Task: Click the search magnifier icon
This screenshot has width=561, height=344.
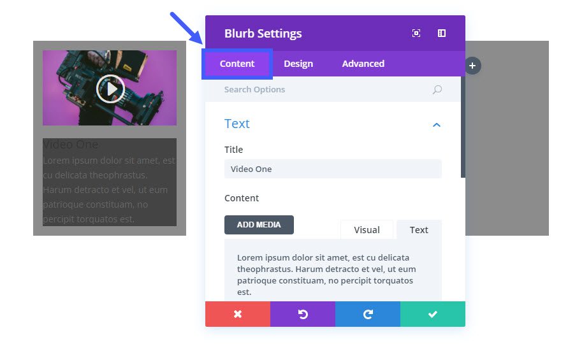Action: pos(437,90)
